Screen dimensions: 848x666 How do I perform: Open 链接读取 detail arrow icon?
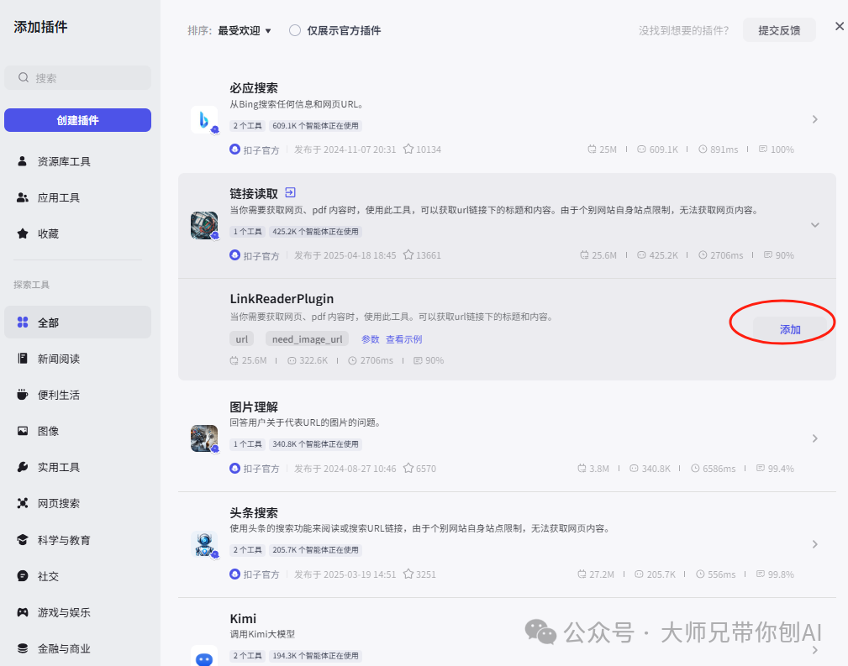(x=290, y=192)
